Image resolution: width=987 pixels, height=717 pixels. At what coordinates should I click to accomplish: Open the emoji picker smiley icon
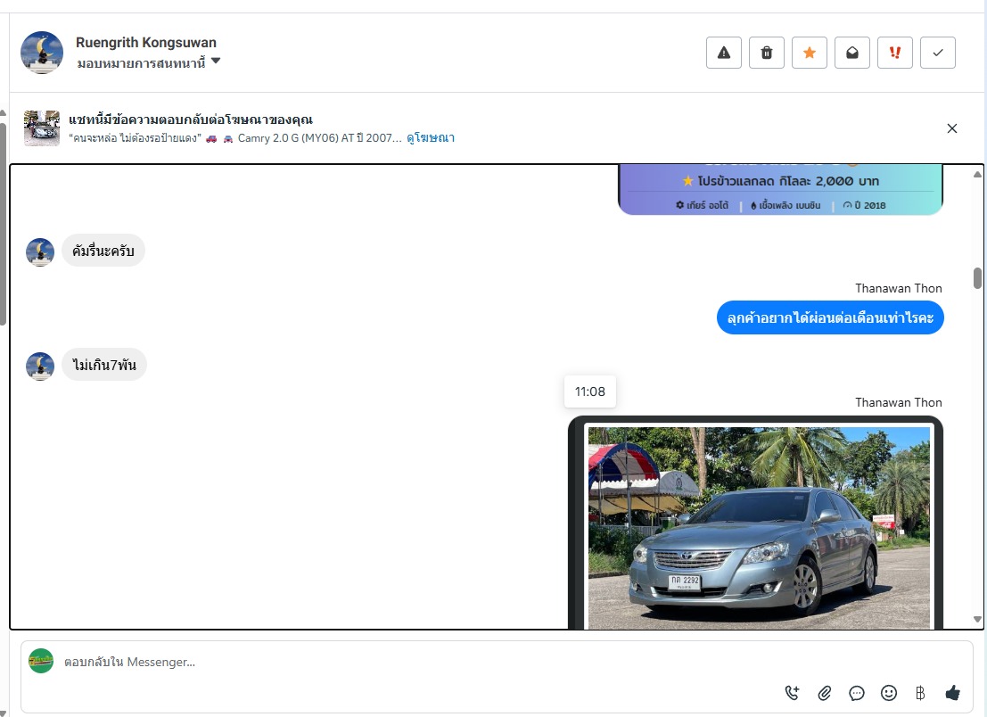pyautogui.click(x=889, y=693)
